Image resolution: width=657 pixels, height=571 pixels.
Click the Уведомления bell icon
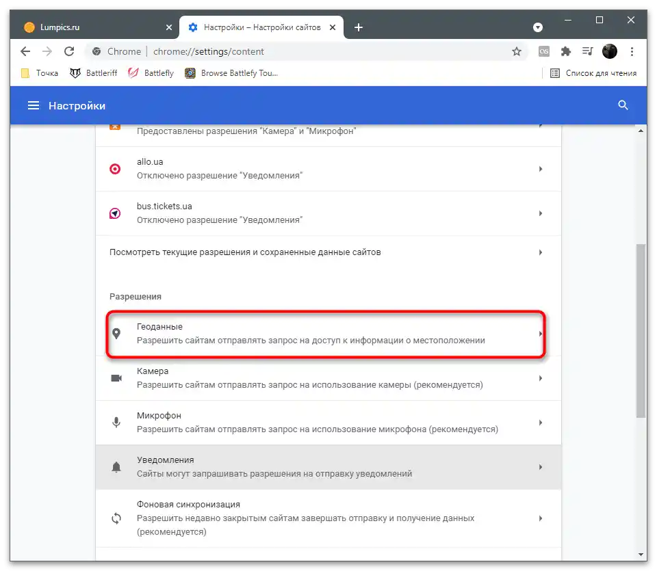(116, 467)
